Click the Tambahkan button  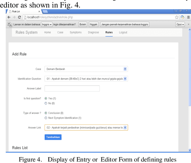coord(53,137)
